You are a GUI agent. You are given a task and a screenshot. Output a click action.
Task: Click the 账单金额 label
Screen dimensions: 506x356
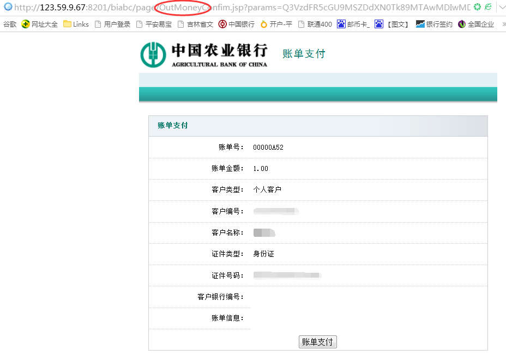click(x=227, y=169)
